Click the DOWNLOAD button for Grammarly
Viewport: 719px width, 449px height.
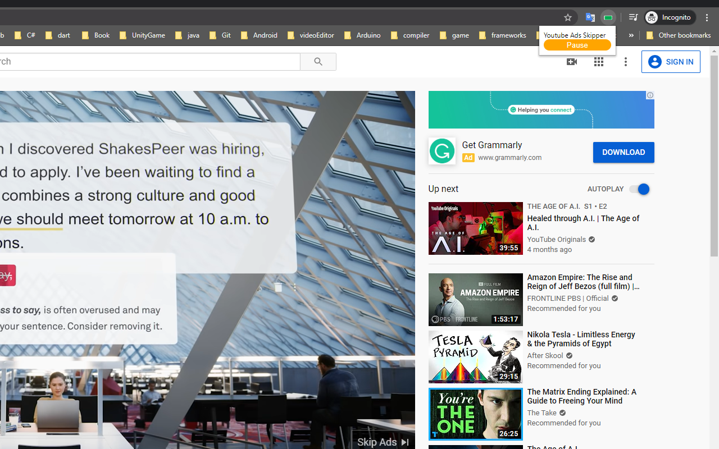pyautogui.click(x=624, y=152)
